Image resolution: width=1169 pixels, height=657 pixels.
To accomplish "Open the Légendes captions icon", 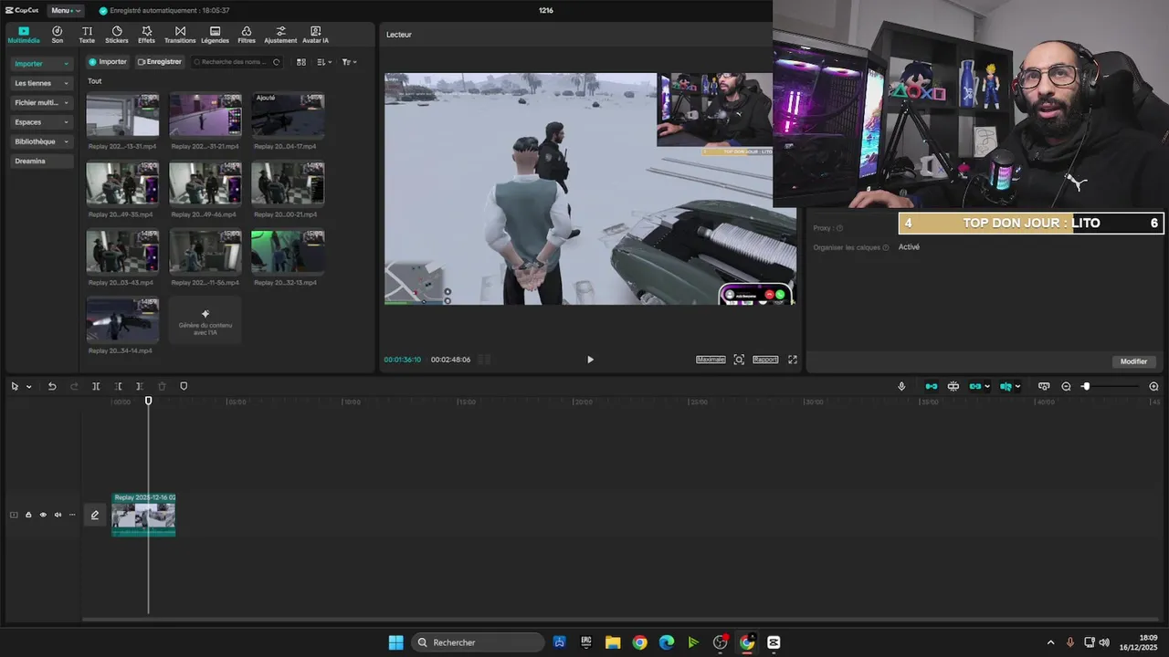I will click(215, 35).
